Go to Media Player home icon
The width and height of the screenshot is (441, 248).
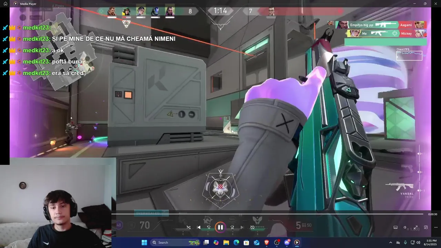pos(6,3)
